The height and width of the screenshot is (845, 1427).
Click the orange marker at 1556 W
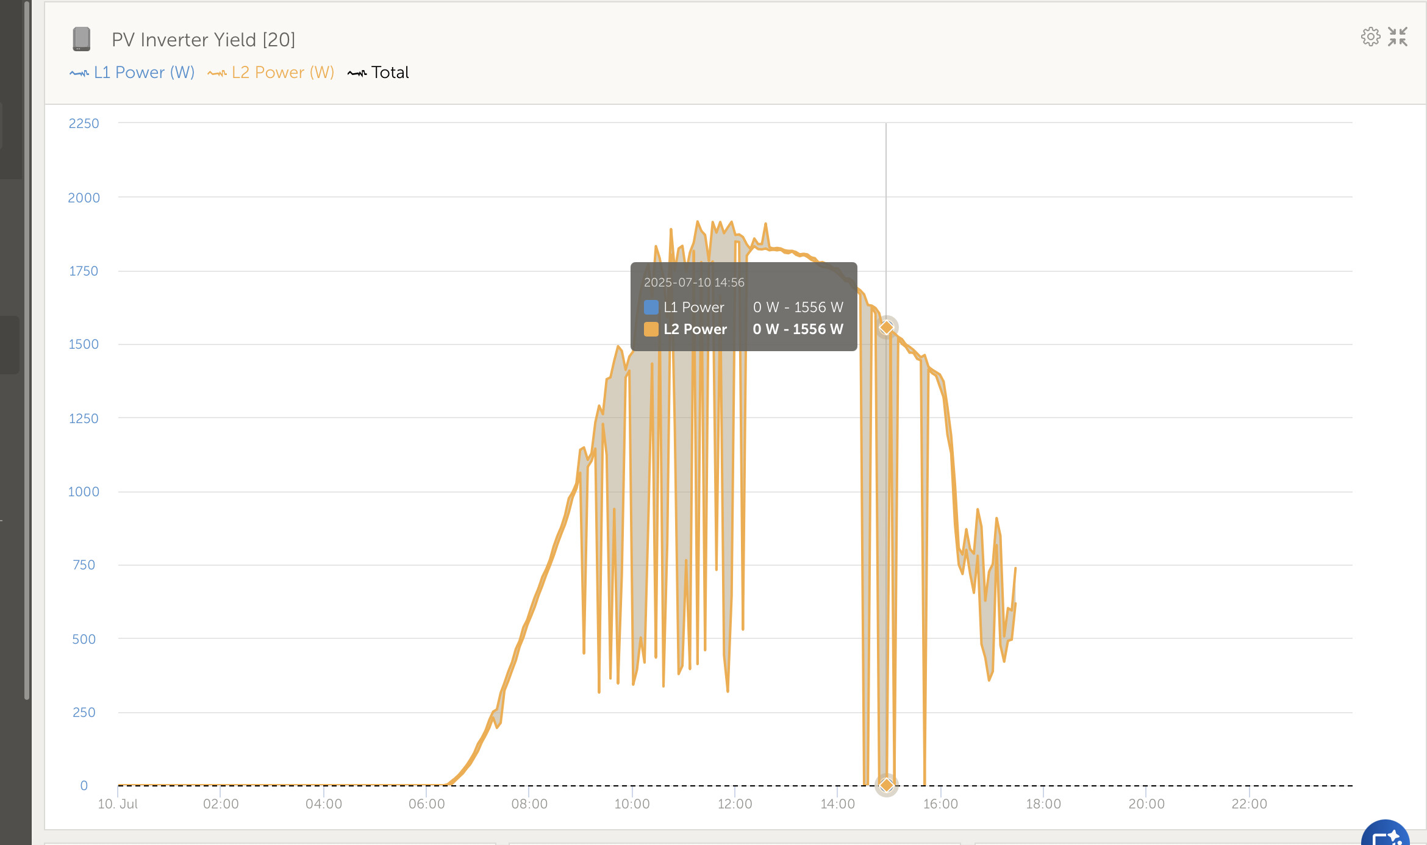click(887, 327)
